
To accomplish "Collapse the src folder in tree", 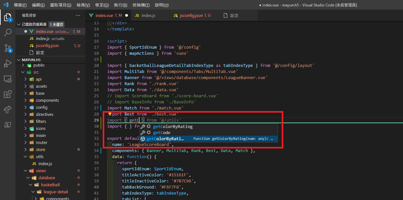I will [36, 72].
